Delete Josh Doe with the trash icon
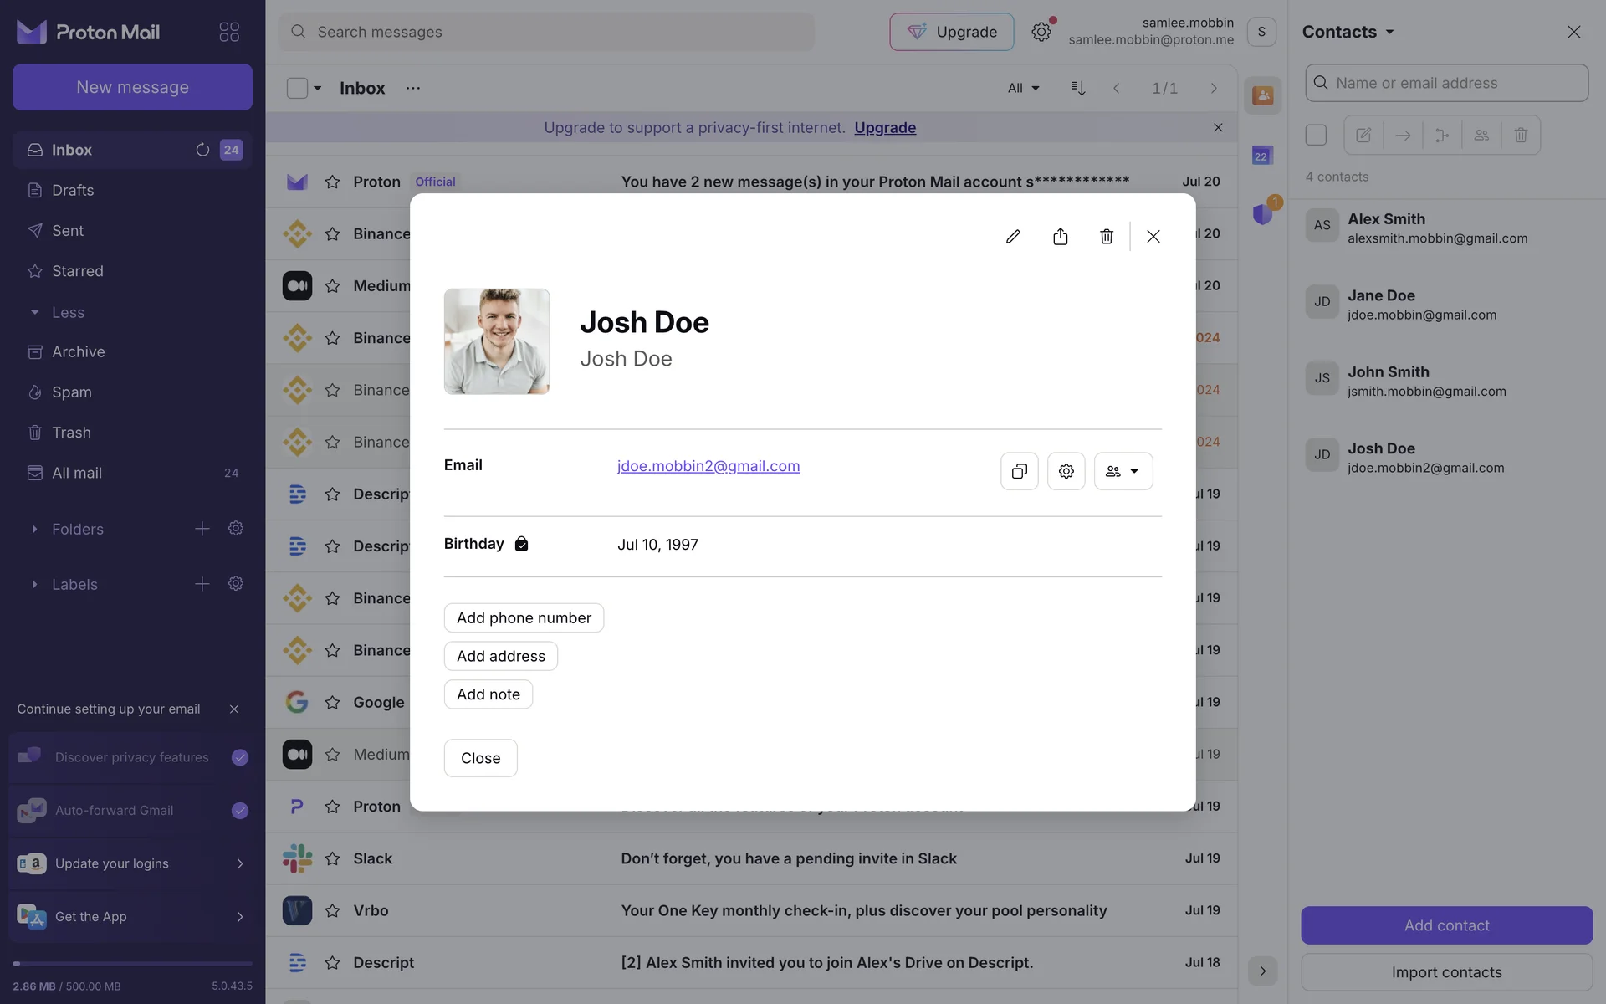 [x=1107, y=237]
